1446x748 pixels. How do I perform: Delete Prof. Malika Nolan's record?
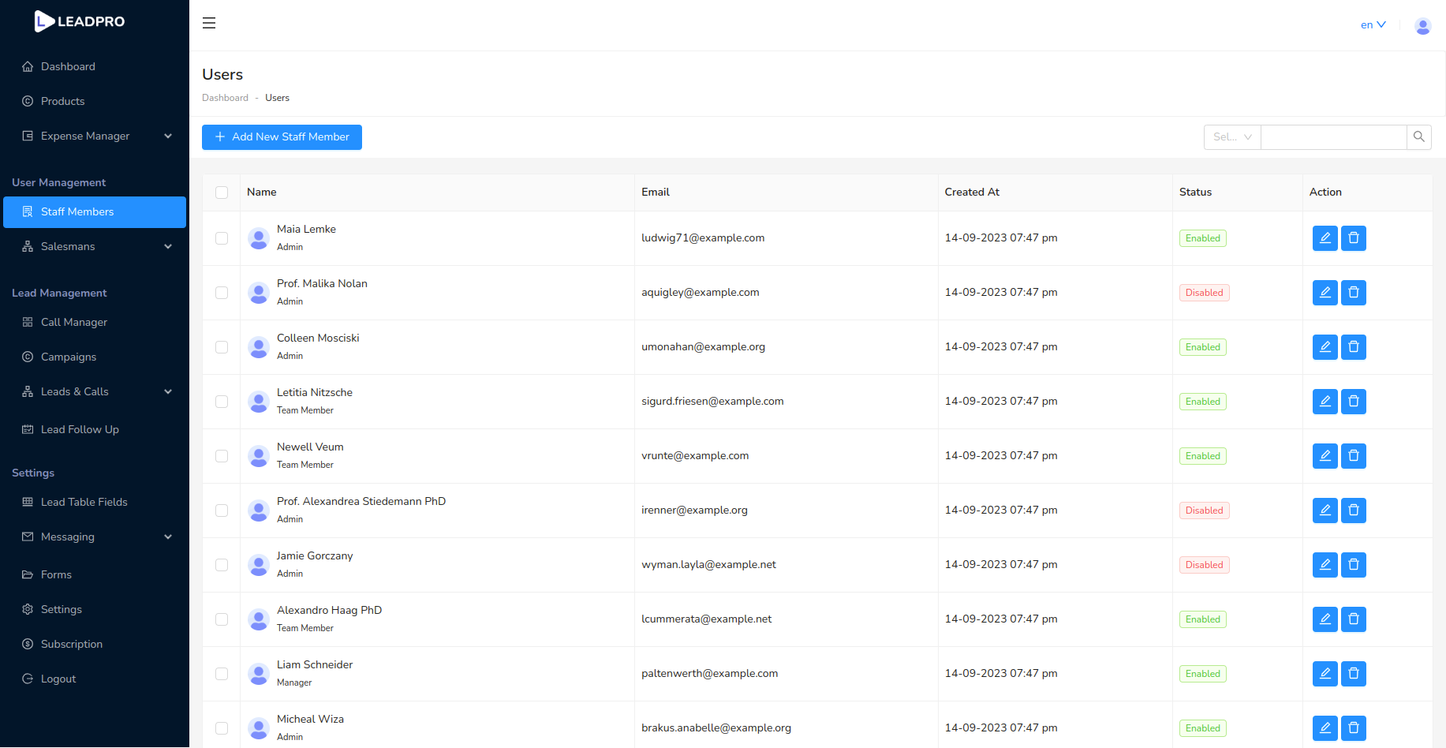[1353, 293]
